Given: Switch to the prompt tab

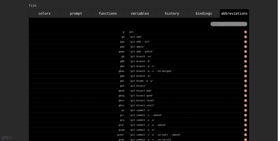Looking at the screenshot, I should (x=76, y=14).
